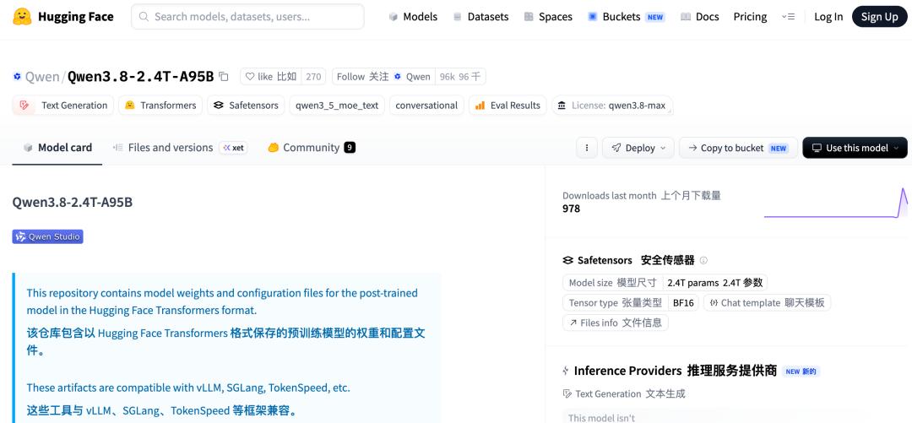Click the info icon beside Safetensors heading
The width and height of the screenshot is (912, 423).
coord(703,261)
